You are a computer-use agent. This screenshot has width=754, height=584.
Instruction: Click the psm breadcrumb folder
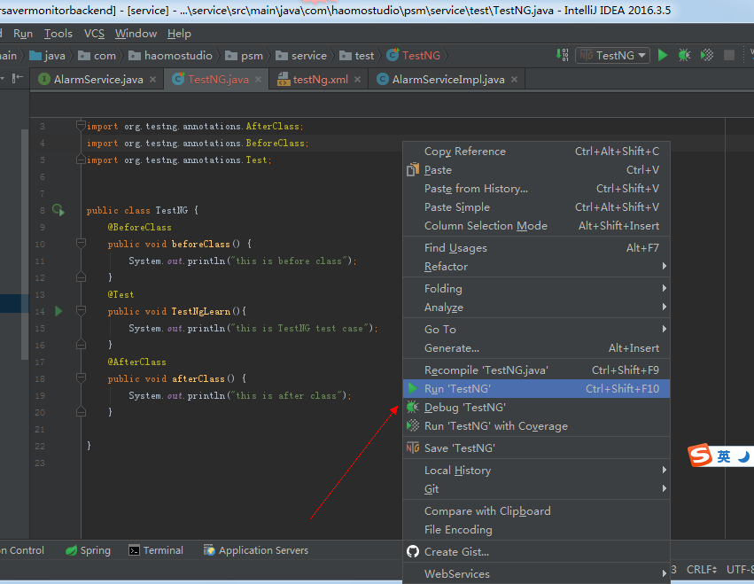tap(245, 56)
